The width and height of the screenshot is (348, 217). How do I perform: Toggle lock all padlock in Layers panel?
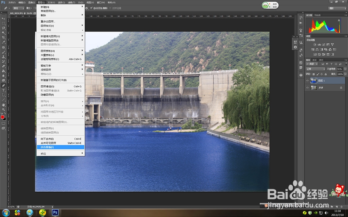click(326, 74)
